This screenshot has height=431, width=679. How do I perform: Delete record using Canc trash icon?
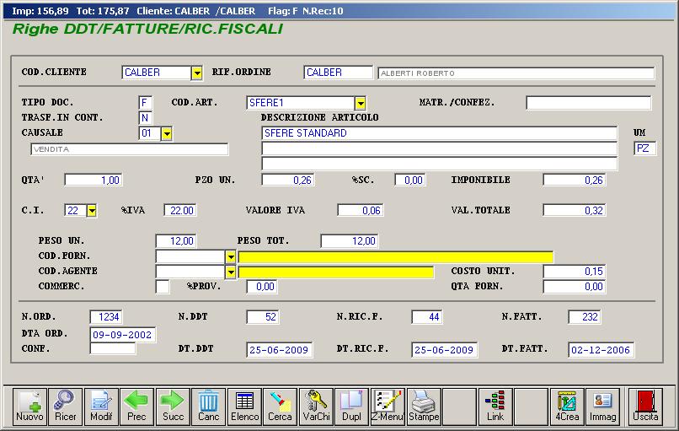[x=208, y=406]
